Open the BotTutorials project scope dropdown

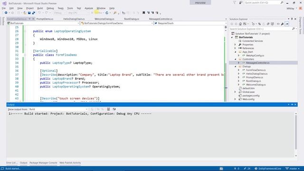click(x=43, y=23)
